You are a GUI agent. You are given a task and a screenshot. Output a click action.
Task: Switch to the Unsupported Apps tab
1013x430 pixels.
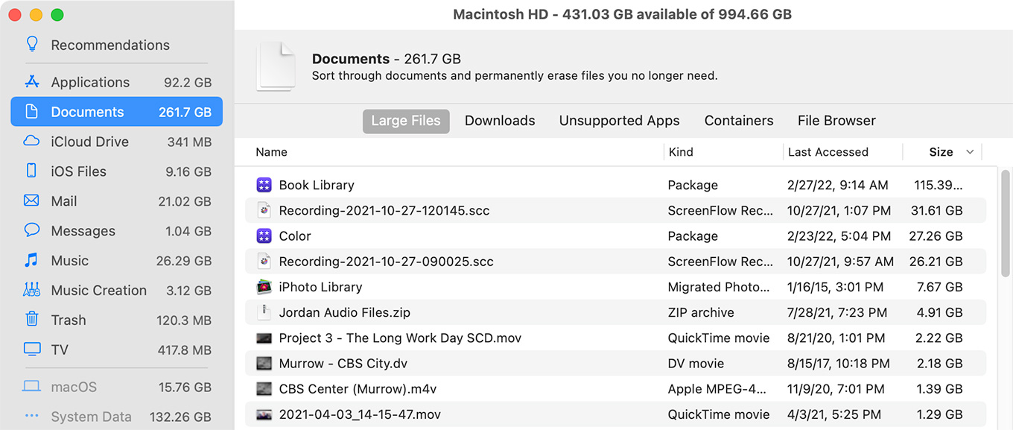(x=620, y=121)
